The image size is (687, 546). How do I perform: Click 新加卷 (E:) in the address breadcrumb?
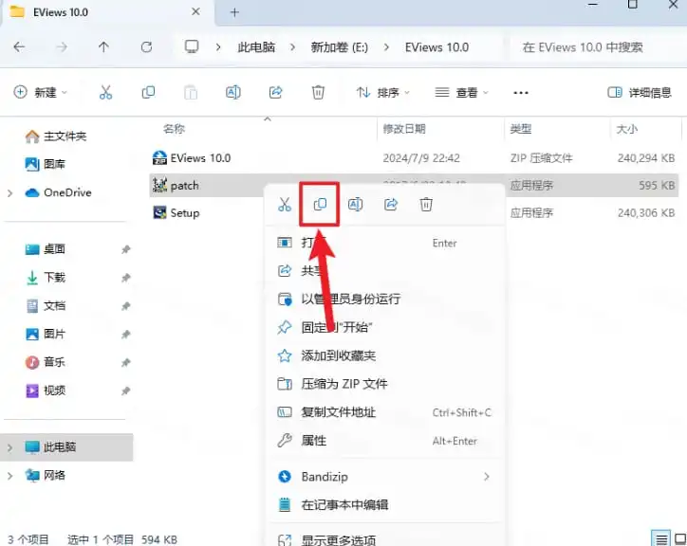[340, 46]
